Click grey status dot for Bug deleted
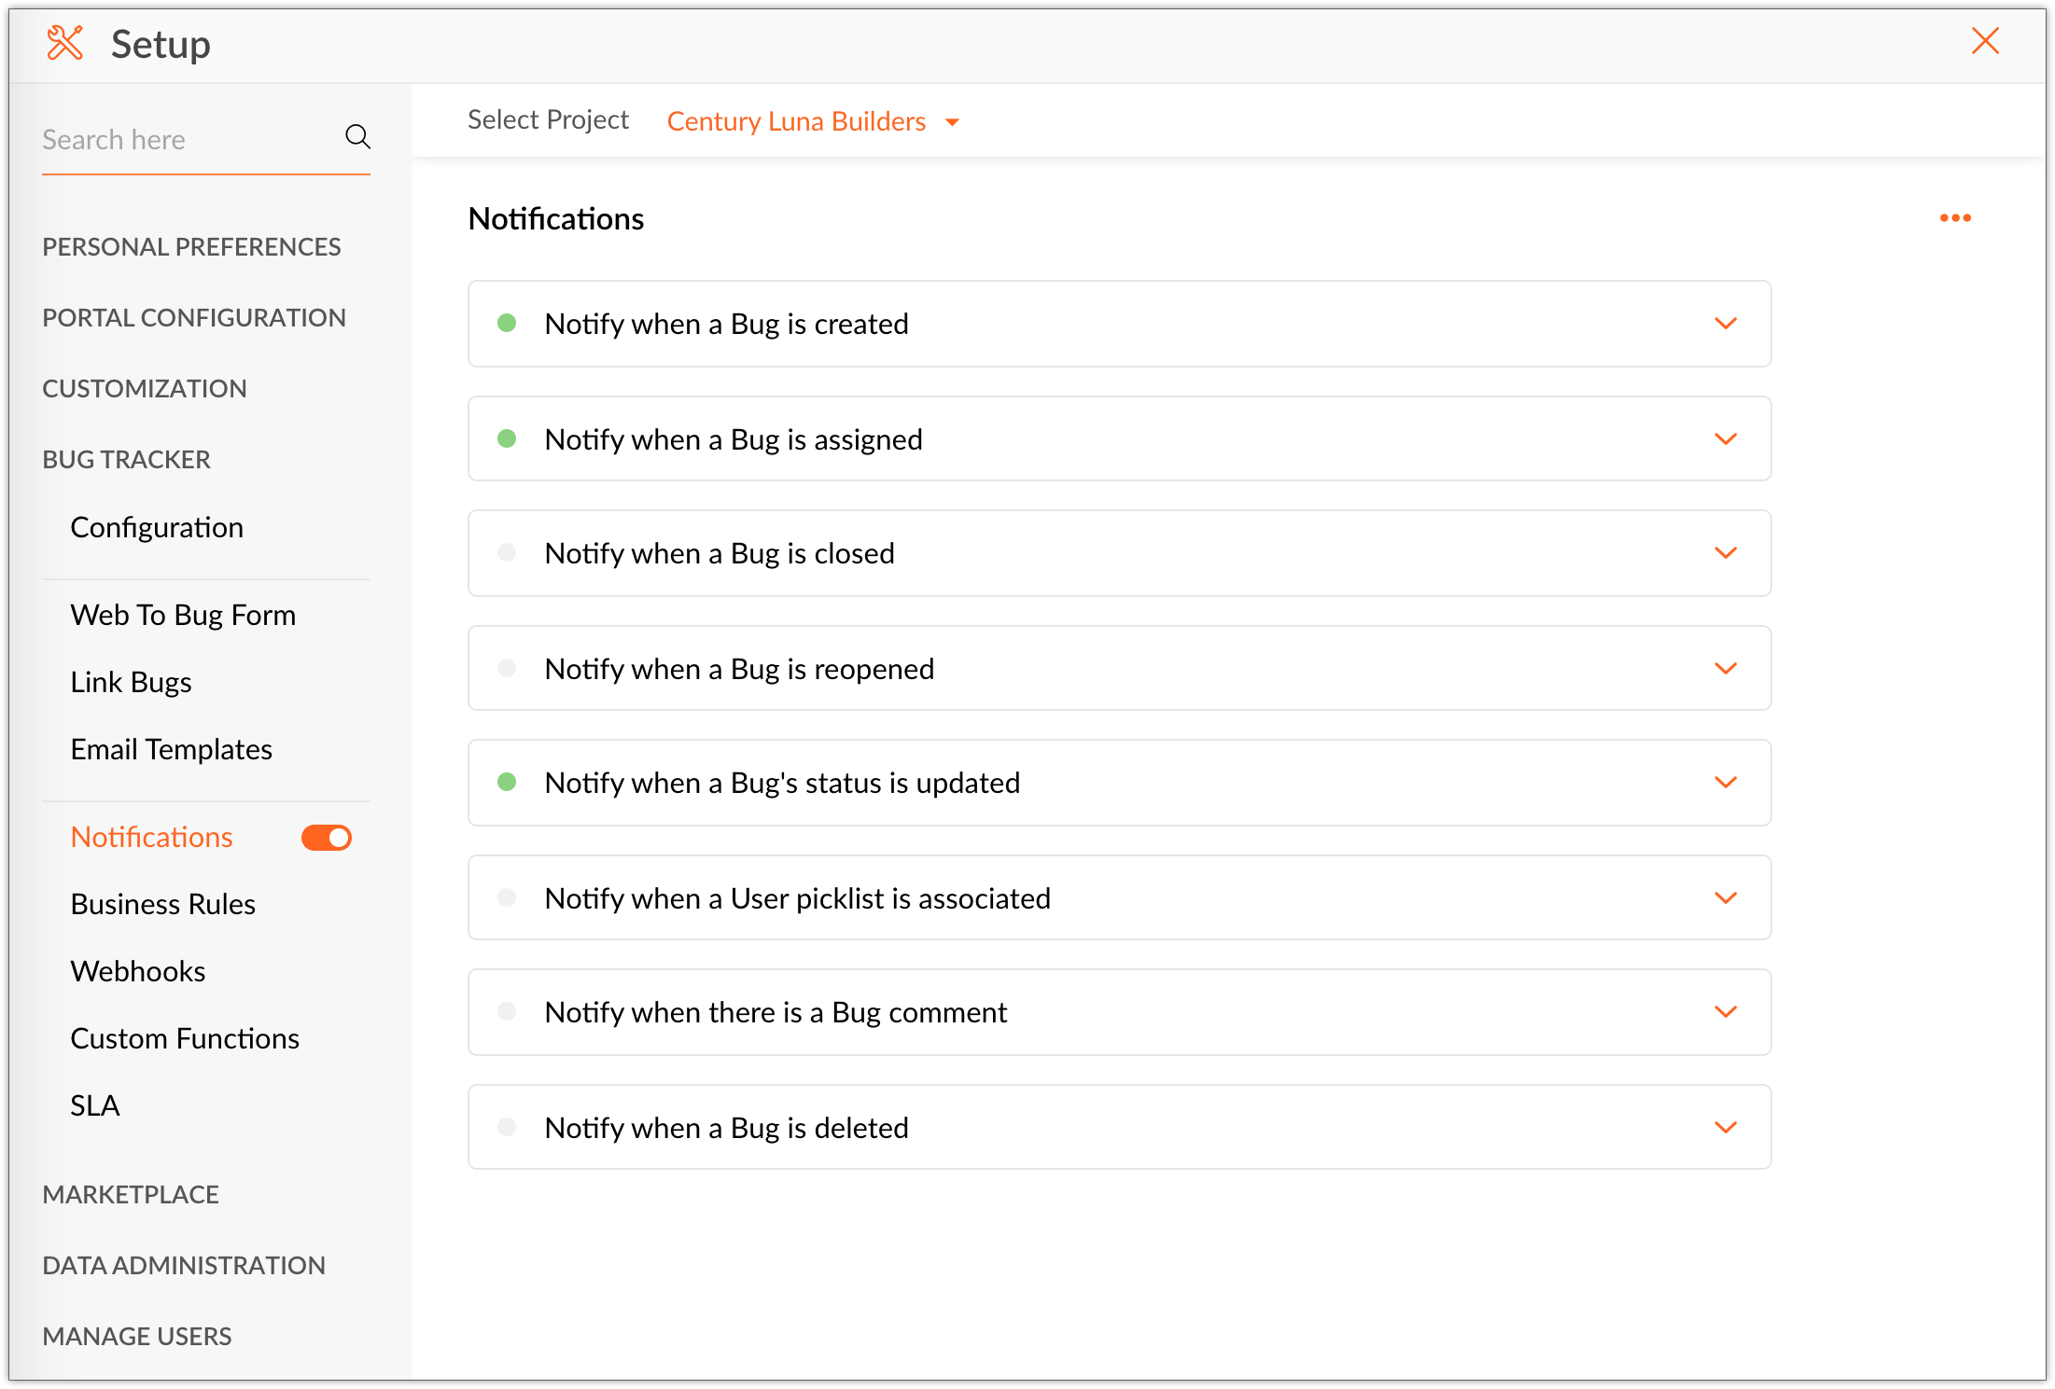Viewport: 2055px width, 1389px height. tap(507, 1127)
